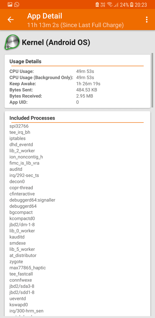Screen dimensions: 155x318
Task: Tap the WhatsApp notification icon in status bar
Action: coord(17,4)
